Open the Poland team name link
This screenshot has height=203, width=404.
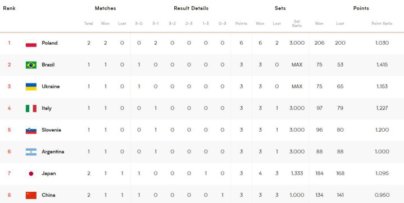49,43
